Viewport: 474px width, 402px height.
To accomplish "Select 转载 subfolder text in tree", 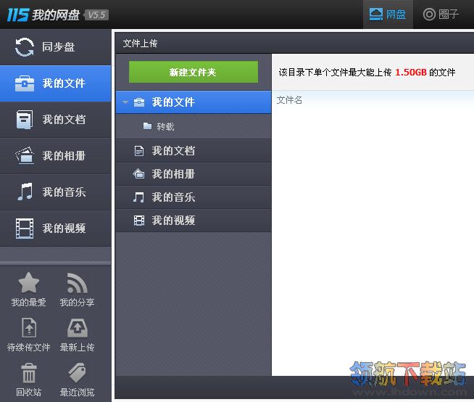I will pos(165,126).
